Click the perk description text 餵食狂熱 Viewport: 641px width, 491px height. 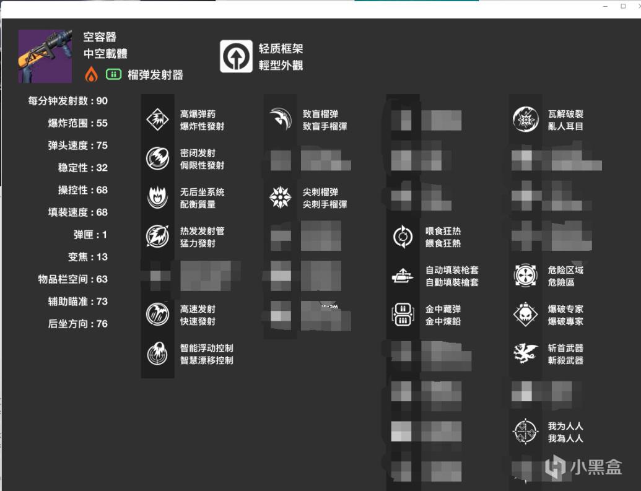pyautogui.click(x=443, y=243)
